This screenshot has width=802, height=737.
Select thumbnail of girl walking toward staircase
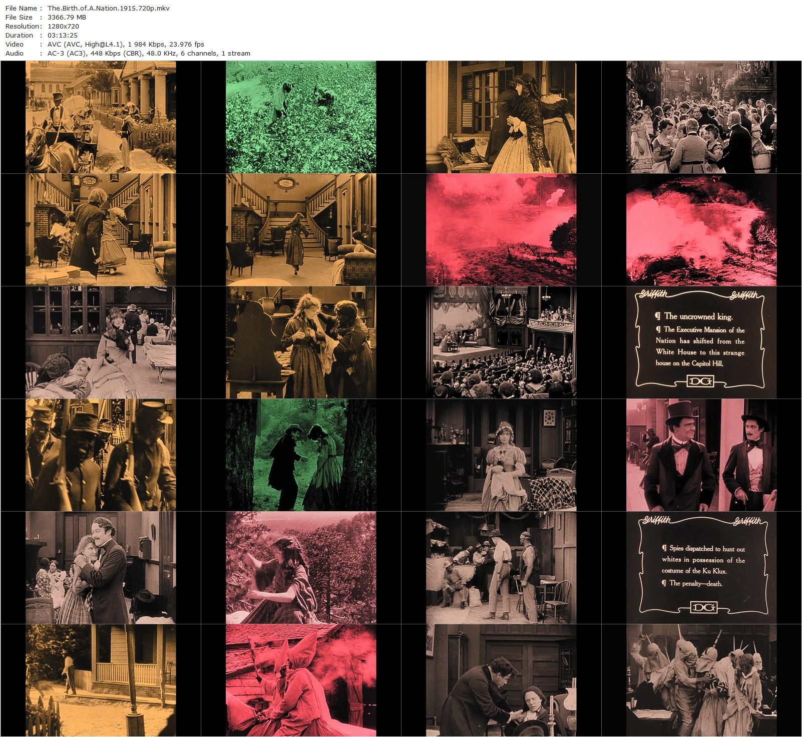(301, 230)
